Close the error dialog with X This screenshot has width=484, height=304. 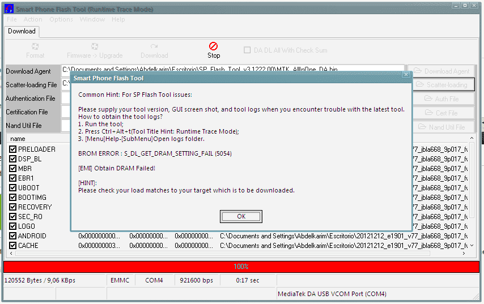click(x=406, y=75)
